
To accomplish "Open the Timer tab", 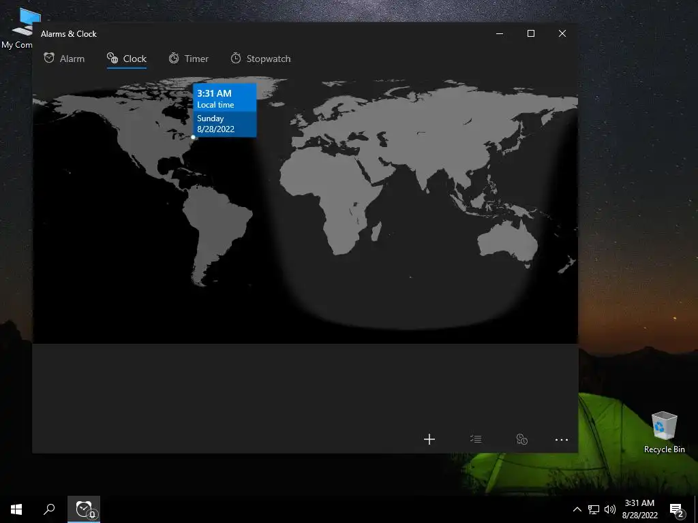I will [x=189, y=59].
